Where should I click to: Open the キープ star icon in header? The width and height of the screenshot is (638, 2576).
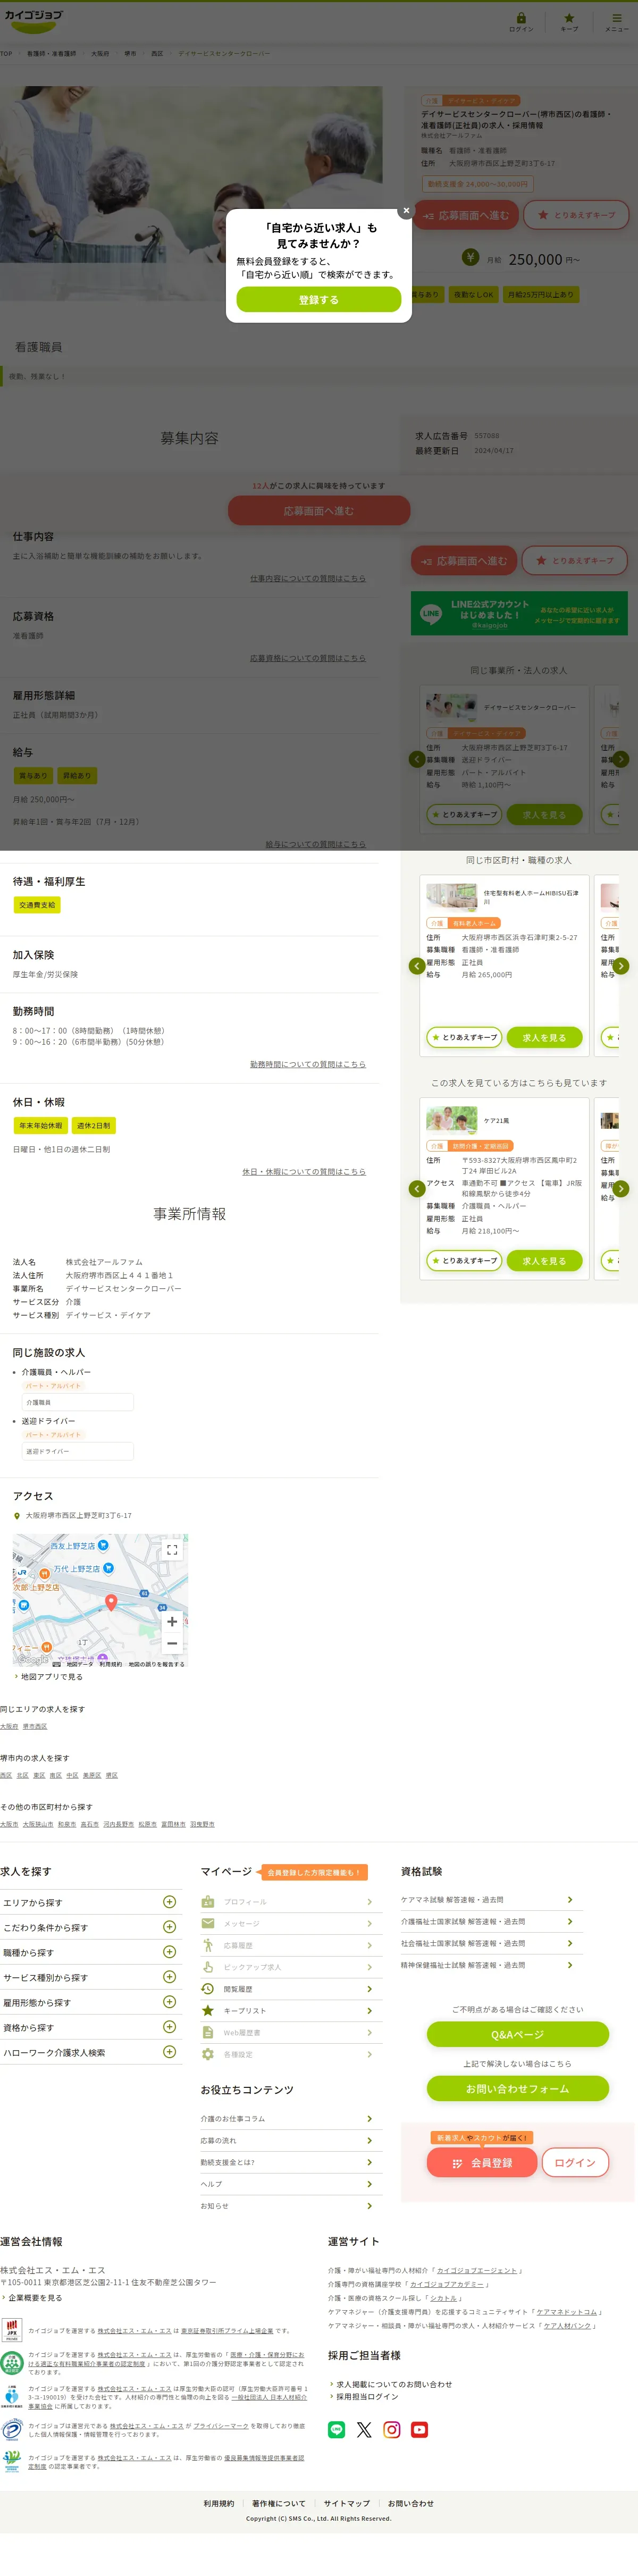(569, 21)
